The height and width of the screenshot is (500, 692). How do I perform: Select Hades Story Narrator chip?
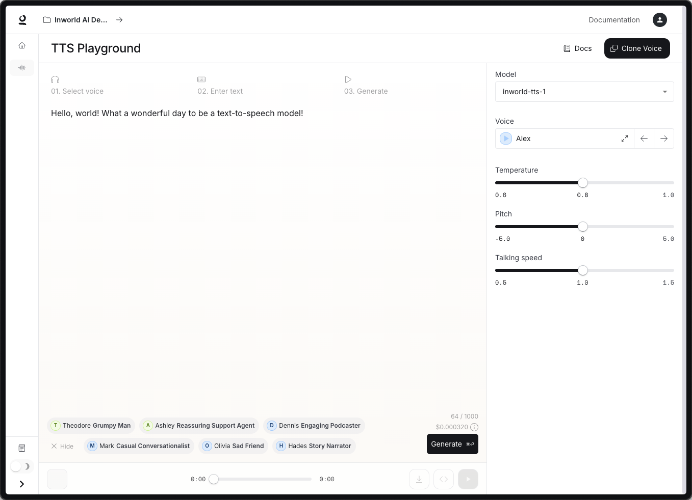tap(314, 446)
